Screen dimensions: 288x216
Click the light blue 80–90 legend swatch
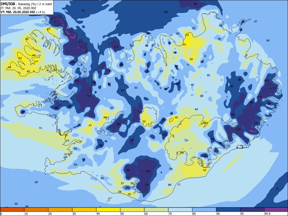[x=204, y=210]
